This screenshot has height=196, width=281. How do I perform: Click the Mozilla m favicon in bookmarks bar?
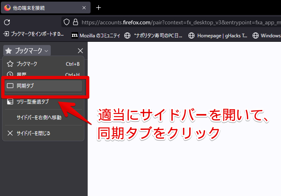pyautogui.click(x=75, y=35)
